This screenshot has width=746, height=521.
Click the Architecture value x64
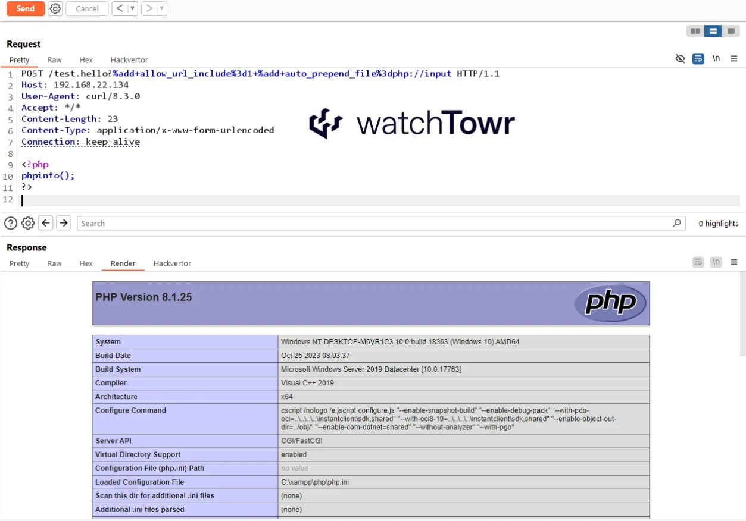(287, 397)
